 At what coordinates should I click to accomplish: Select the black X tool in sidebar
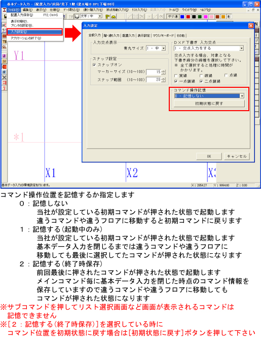coord(4,77)
